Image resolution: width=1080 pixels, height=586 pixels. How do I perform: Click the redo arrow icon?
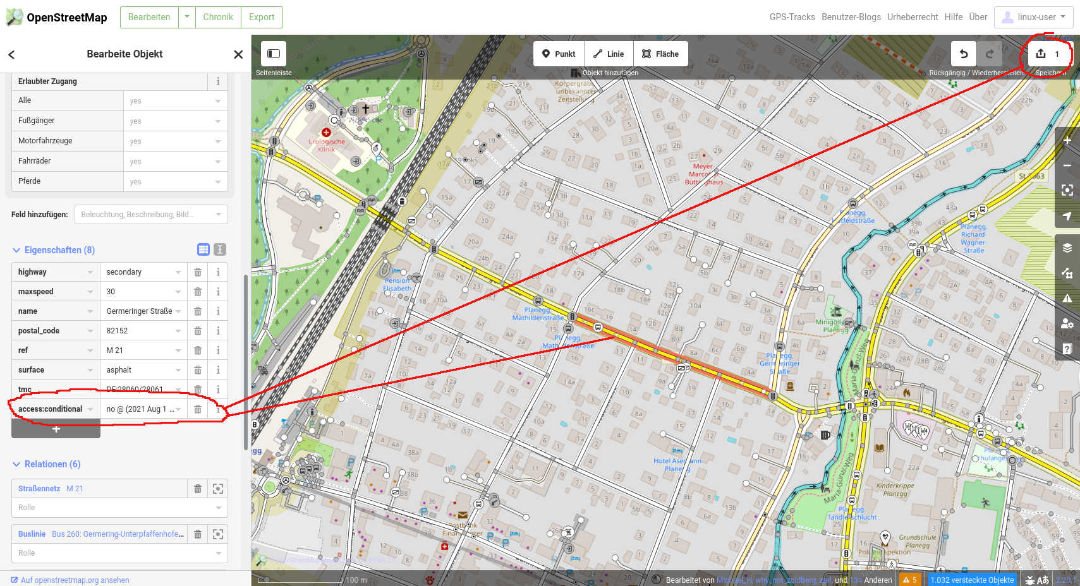coord(990,54)
